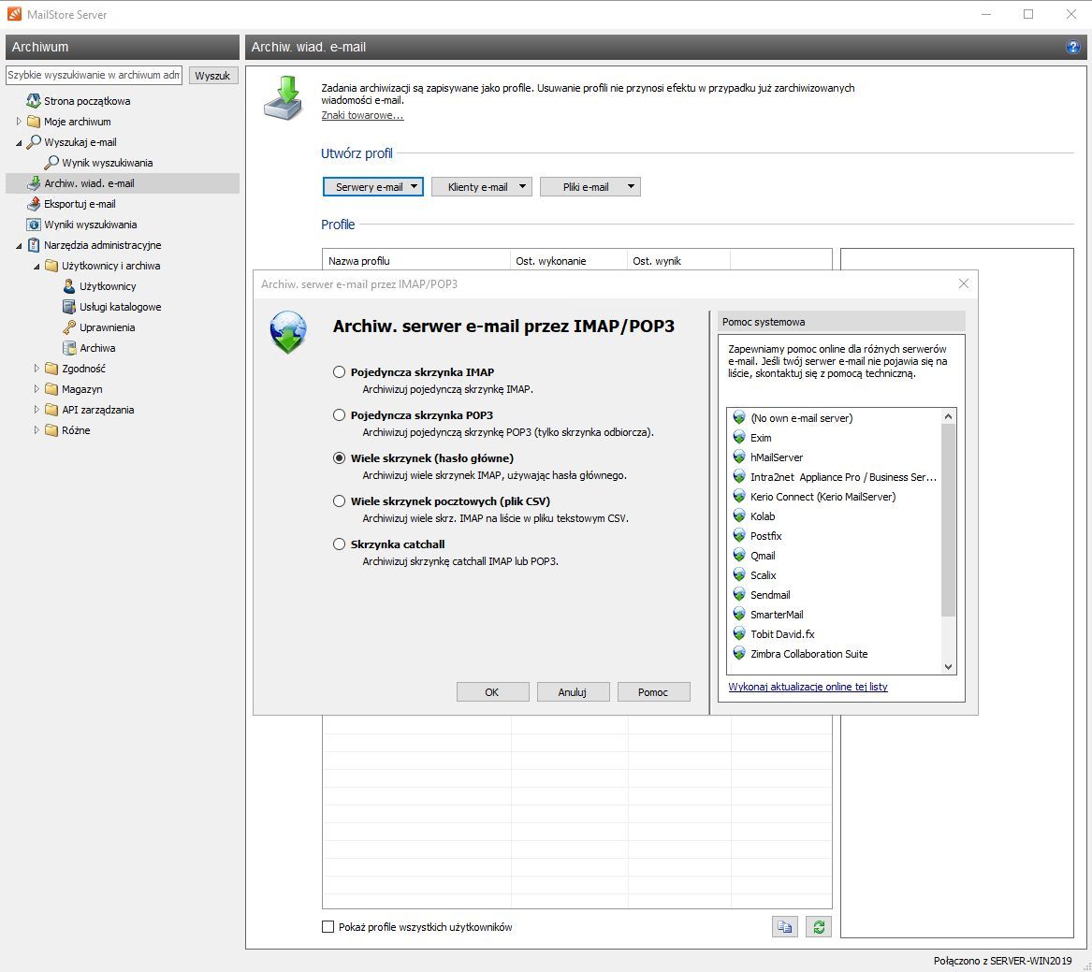
Task: Expand the Różne tree node
Action: 36,429
